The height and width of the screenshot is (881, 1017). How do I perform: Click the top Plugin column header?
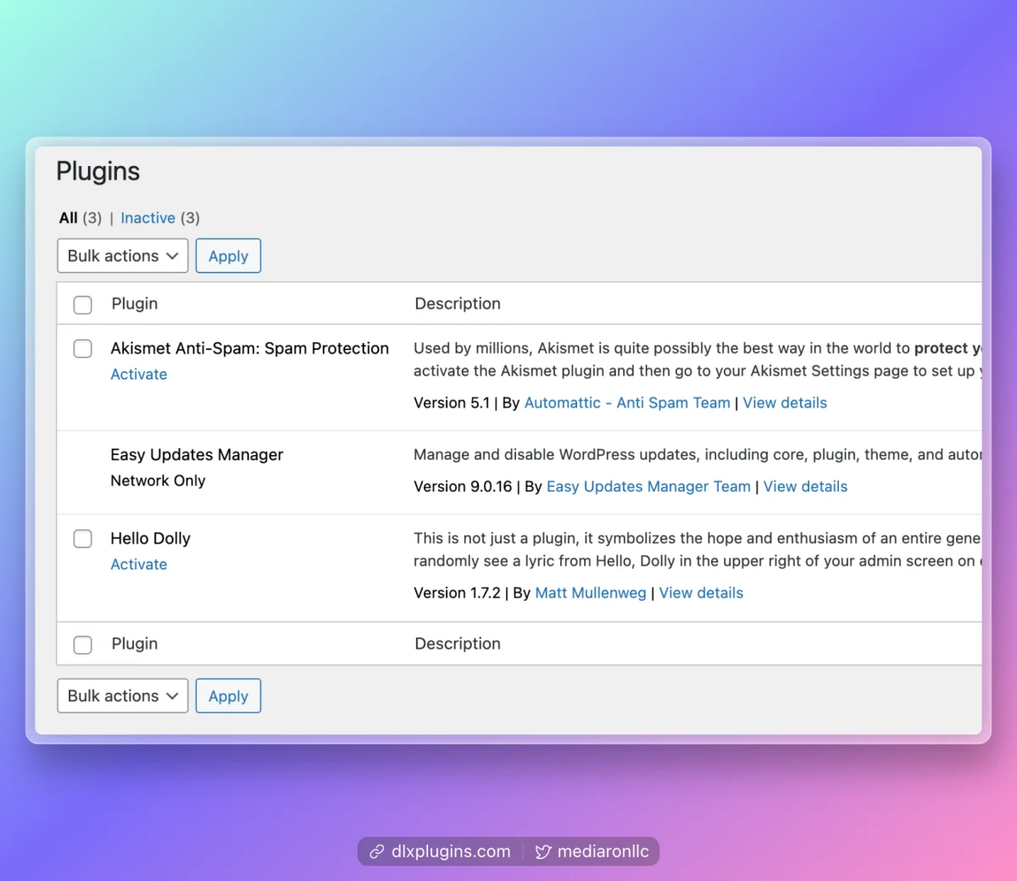point(135,303)
